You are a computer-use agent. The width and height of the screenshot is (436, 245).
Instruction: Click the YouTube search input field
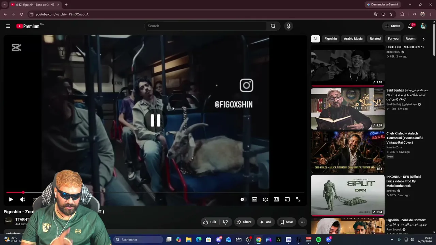pos(205,26)
